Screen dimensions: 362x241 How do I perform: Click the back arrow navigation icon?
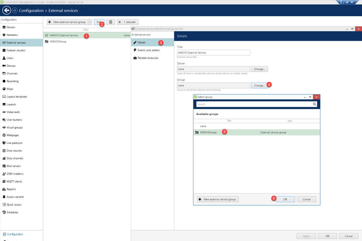(x=6, y=10)
